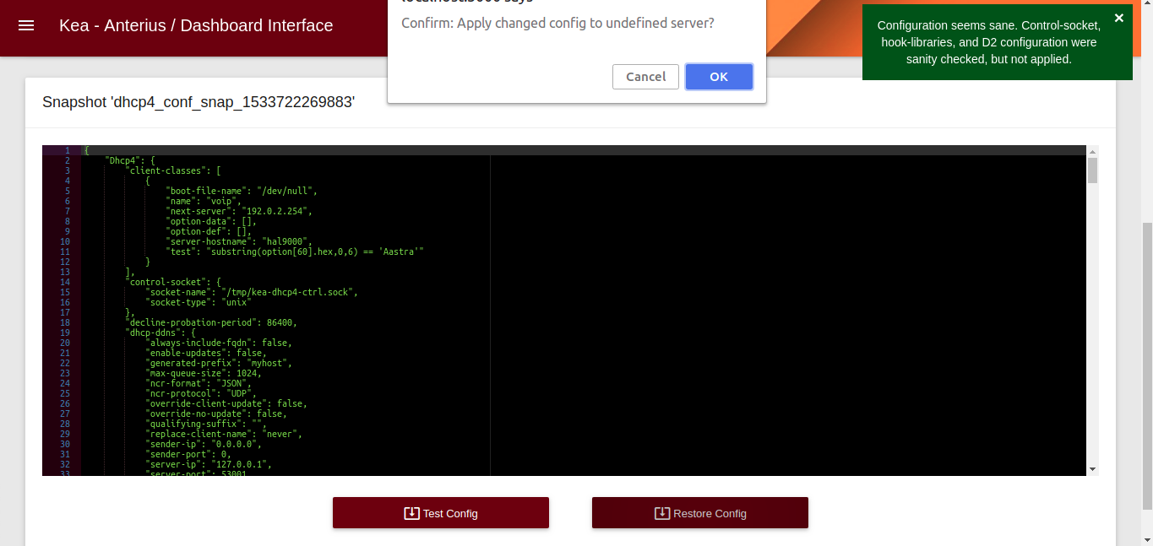Click the download icon on Restore Config
This screenshot has height=546, width=1153.
point(662,513)
